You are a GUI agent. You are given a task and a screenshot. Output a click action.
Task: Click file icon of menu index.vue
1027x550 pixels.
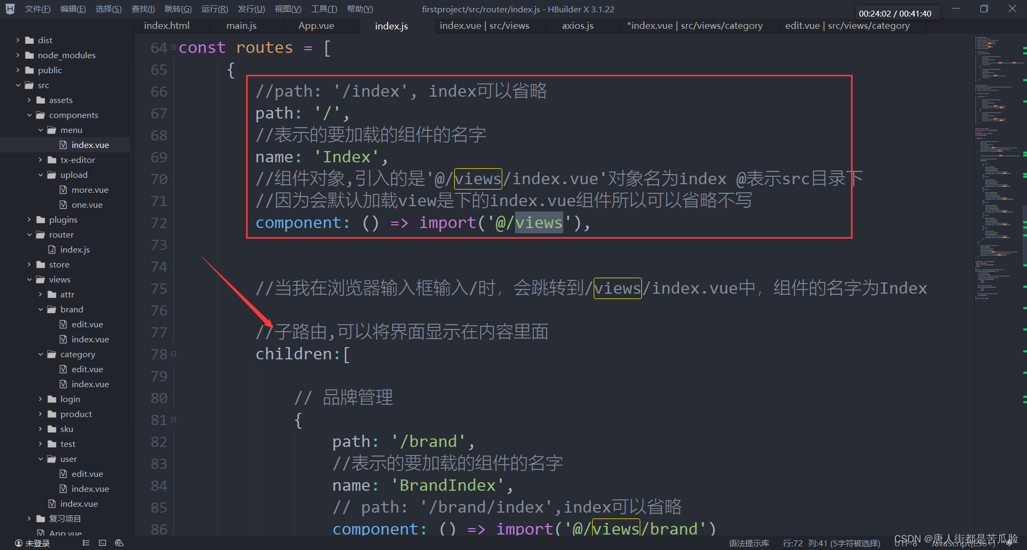tap(63, 145)
